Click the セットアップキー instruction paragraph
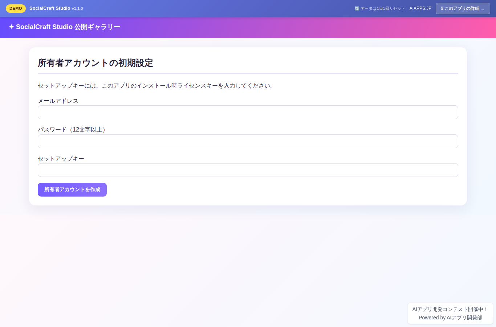The width and height of the screenshot is (496, 327). coord(156,86)
